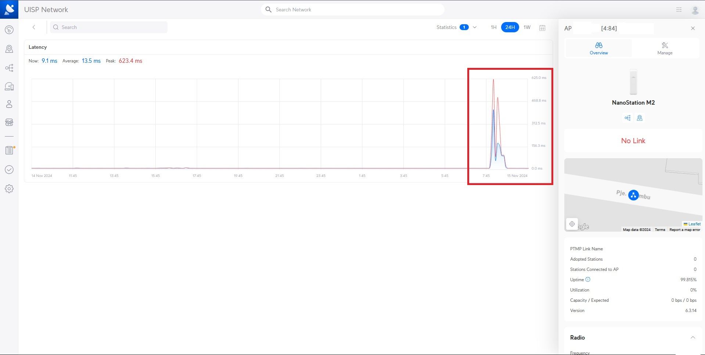Click the Search Network input field
705x355 pixels.
click(353, 10)
